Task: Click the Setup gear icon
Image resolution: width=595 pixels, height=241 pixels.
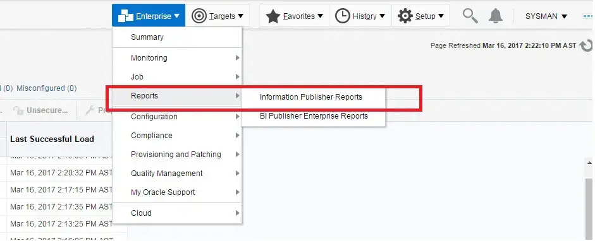Action: click(405, 16)
